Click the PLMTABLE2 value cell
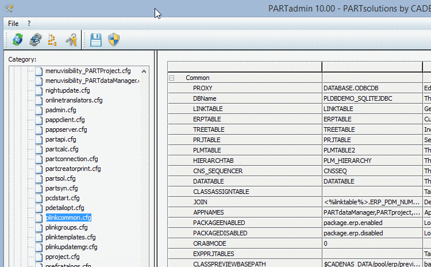The image size is (431, 267). click(372, 150)
